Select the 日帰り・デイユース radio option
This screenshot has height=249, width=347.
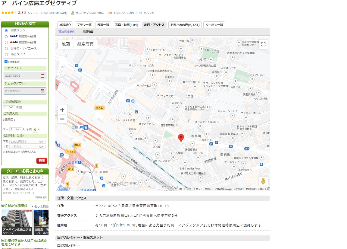point(6,49)
